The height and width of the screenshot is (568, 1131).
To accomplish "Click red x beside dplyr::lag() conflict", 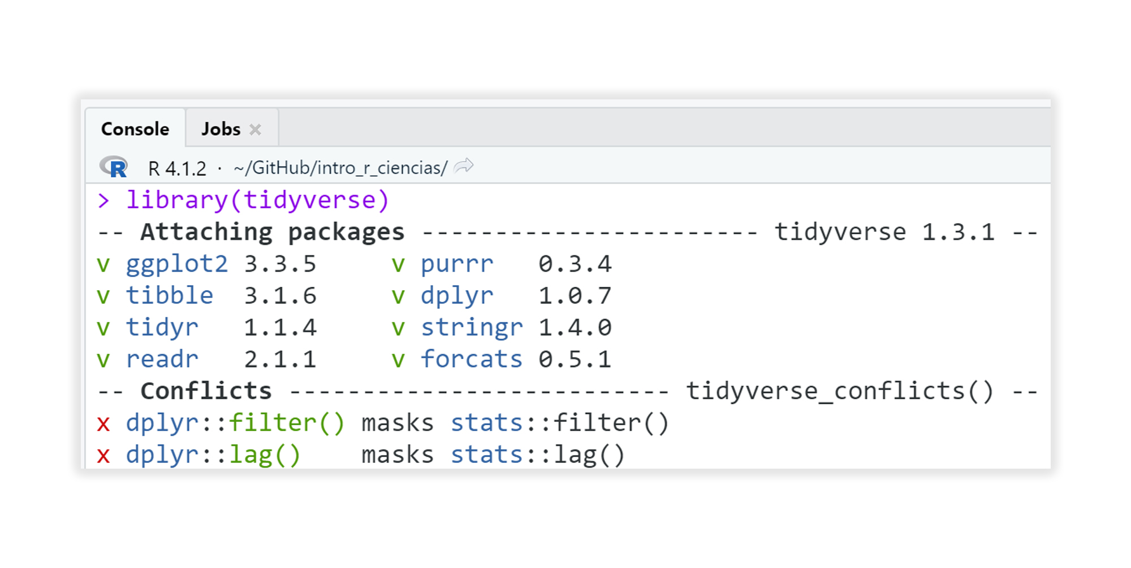I will pos(103,454).
